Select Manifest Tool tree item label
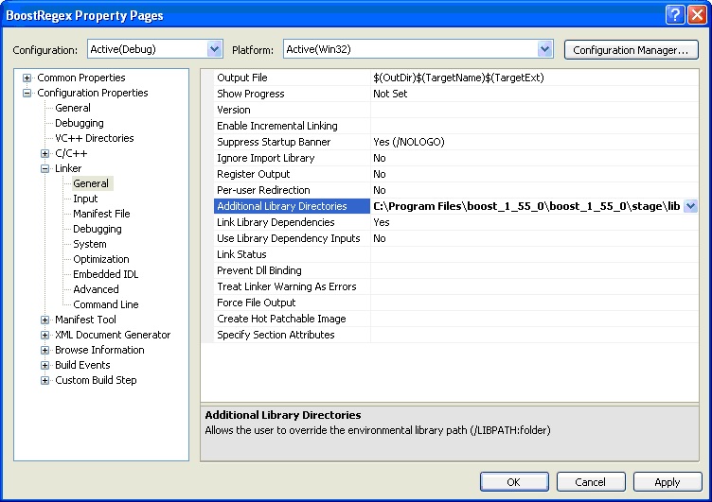Viewport: 712px width, 502px height. (x=85, y=320)
